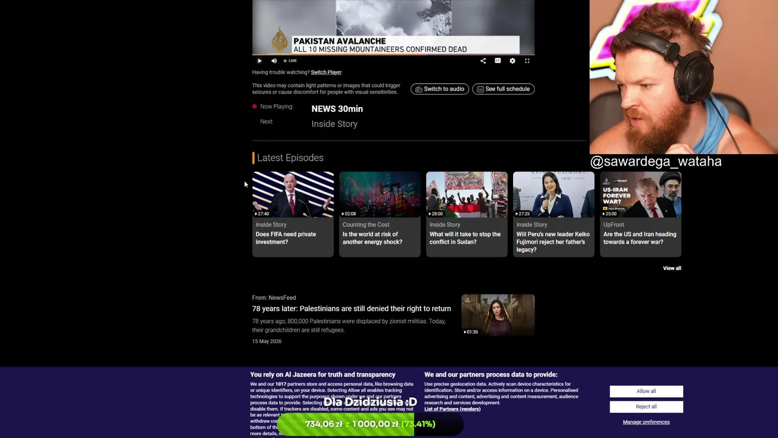Open '78 years later: Palestinians' article headline
This screenshot has height=438, width=778.
351,309
